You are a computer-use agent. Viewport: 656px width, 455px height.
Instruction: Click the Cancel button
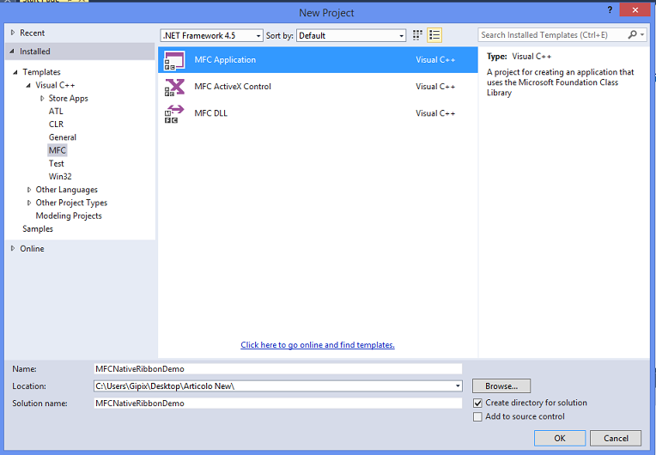(x=616, y=438)
